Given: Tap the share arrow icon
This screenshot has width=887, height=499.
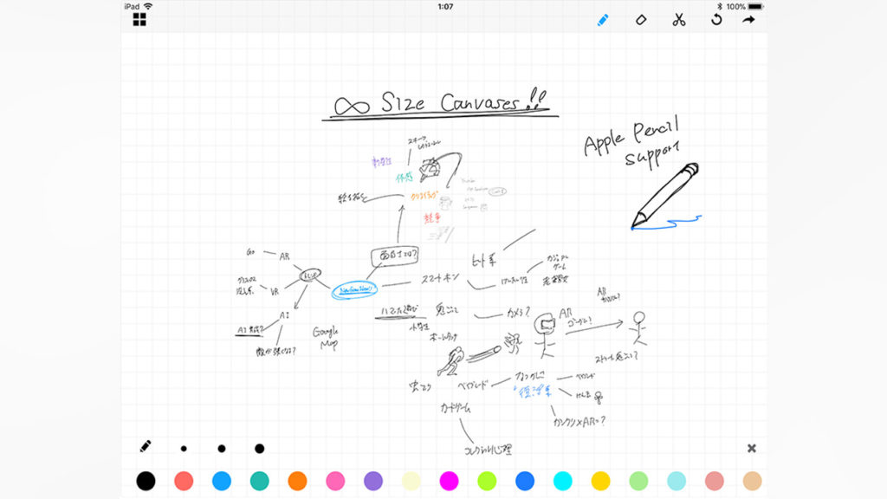Looking at the screenshot, I should (x=749, y=20).
